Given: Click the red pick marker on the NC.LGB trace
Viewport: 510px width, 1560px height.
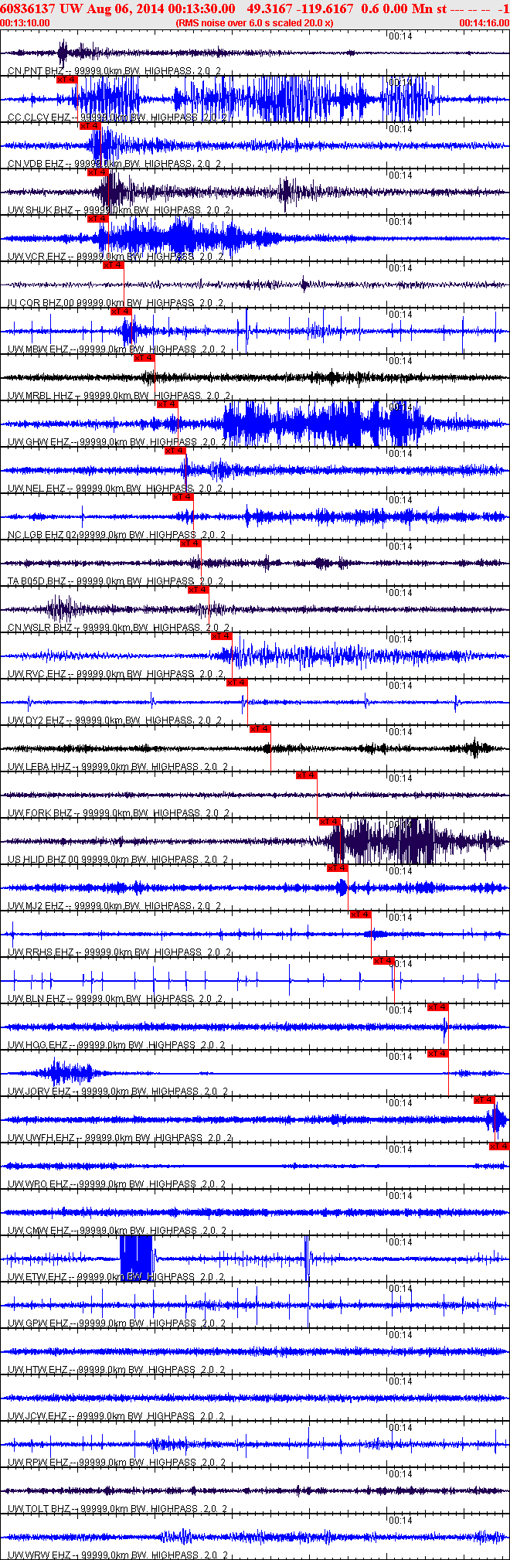Looking at the screenshot, I should (x=183, y=496).
